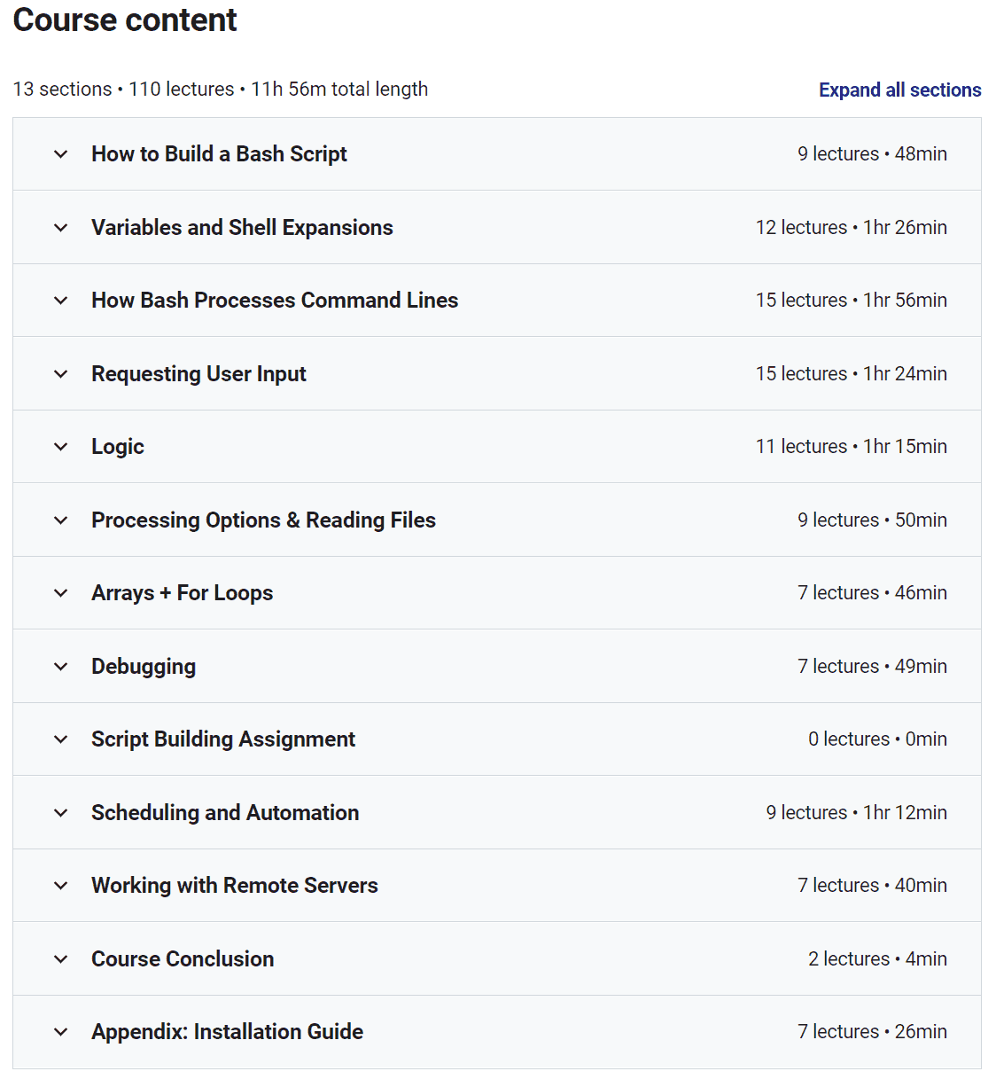
Task: Click '7 lectures • 26min' on Appendix row
Action: (872, 1032)
